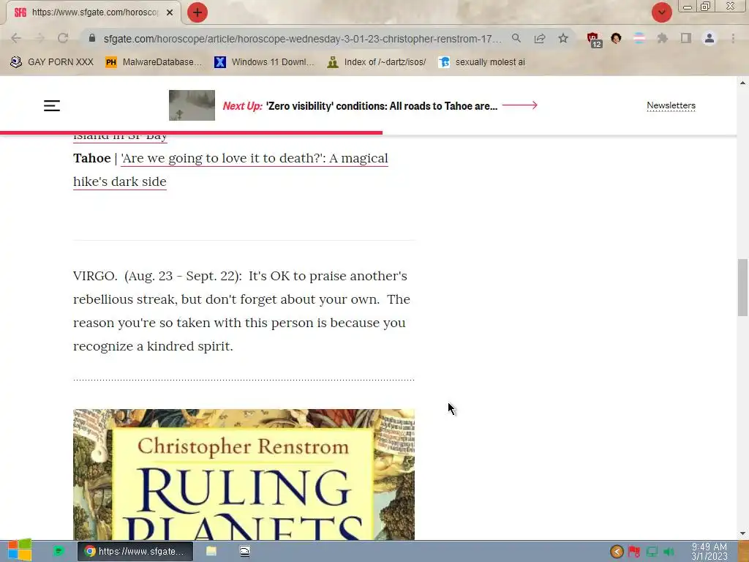Bookmark this page with the star

(563, 38)
